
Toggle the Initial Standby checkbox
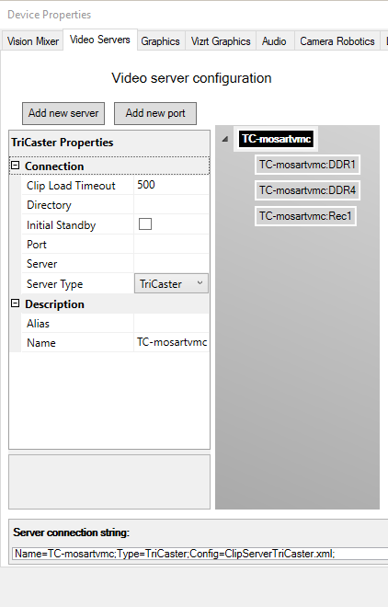tap(145, 223)
